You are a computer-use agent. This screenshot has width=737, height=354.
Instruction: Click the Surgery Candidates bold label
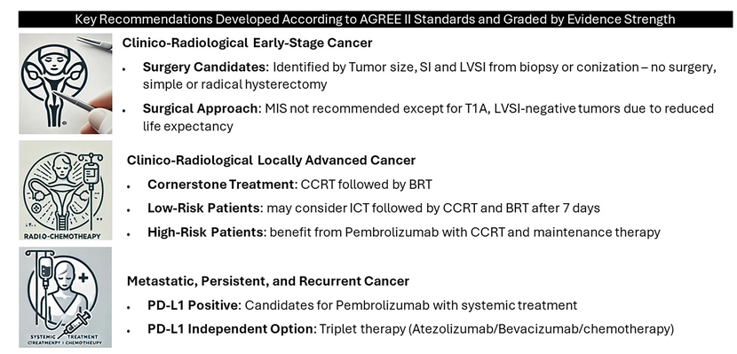pos(205,67)
